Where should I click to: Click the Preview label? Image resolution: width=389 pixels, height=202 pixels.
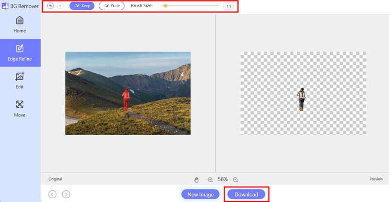click(x=376, y=179)
